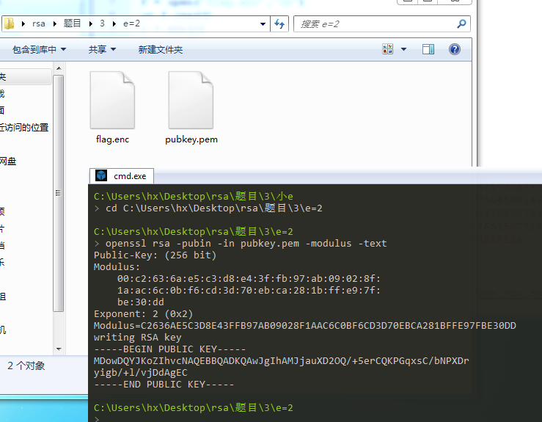This screenshot has height=422, width=542.
Task: Click the sidebar scroll down arrow
Action: pyautogui.click(x=59, y=349)
